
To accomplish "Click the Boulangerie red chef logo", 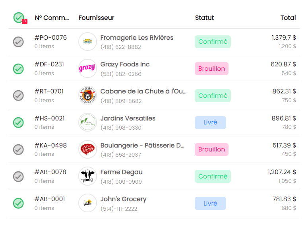I will tap(88, 149).
